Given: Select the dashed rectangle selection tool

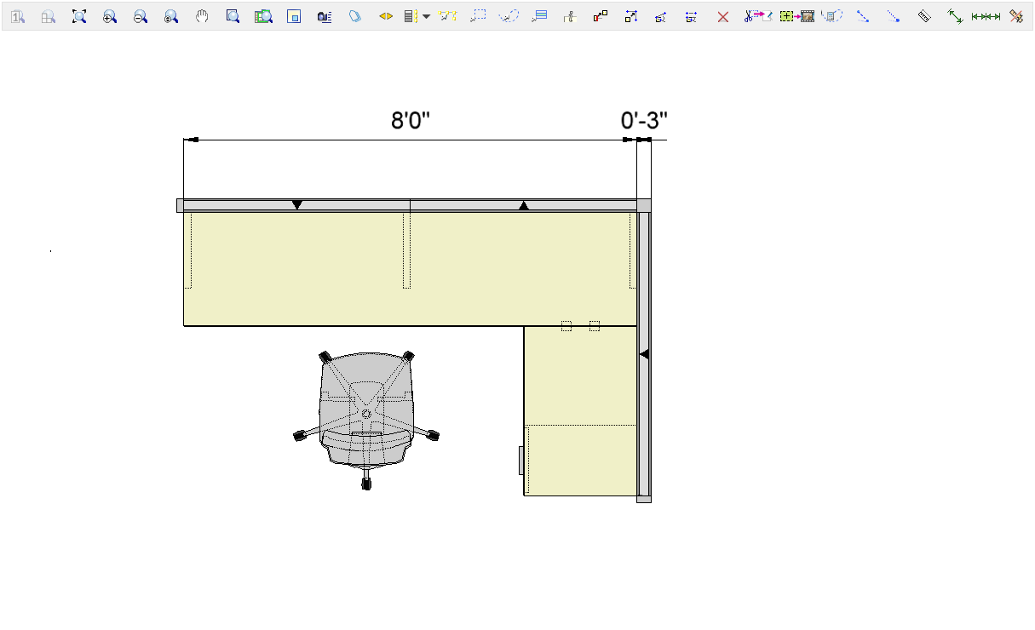Looking at the screenshot, I should (x=479, y=15).
